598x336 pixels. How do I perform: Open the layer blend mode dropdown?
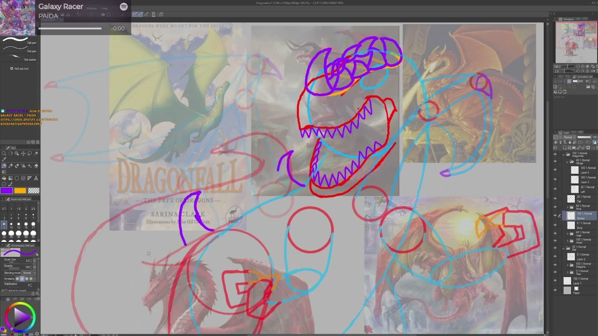569,137
